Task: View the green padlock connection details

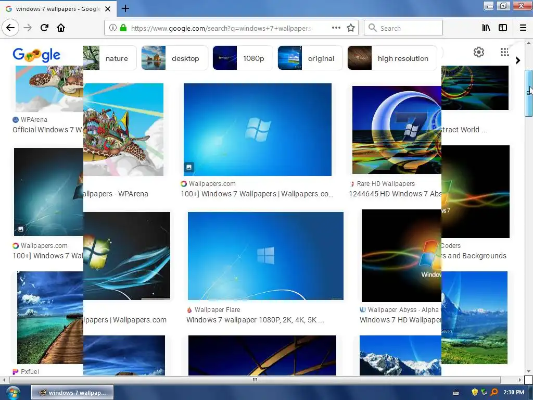Action: (x=123, y=28)
